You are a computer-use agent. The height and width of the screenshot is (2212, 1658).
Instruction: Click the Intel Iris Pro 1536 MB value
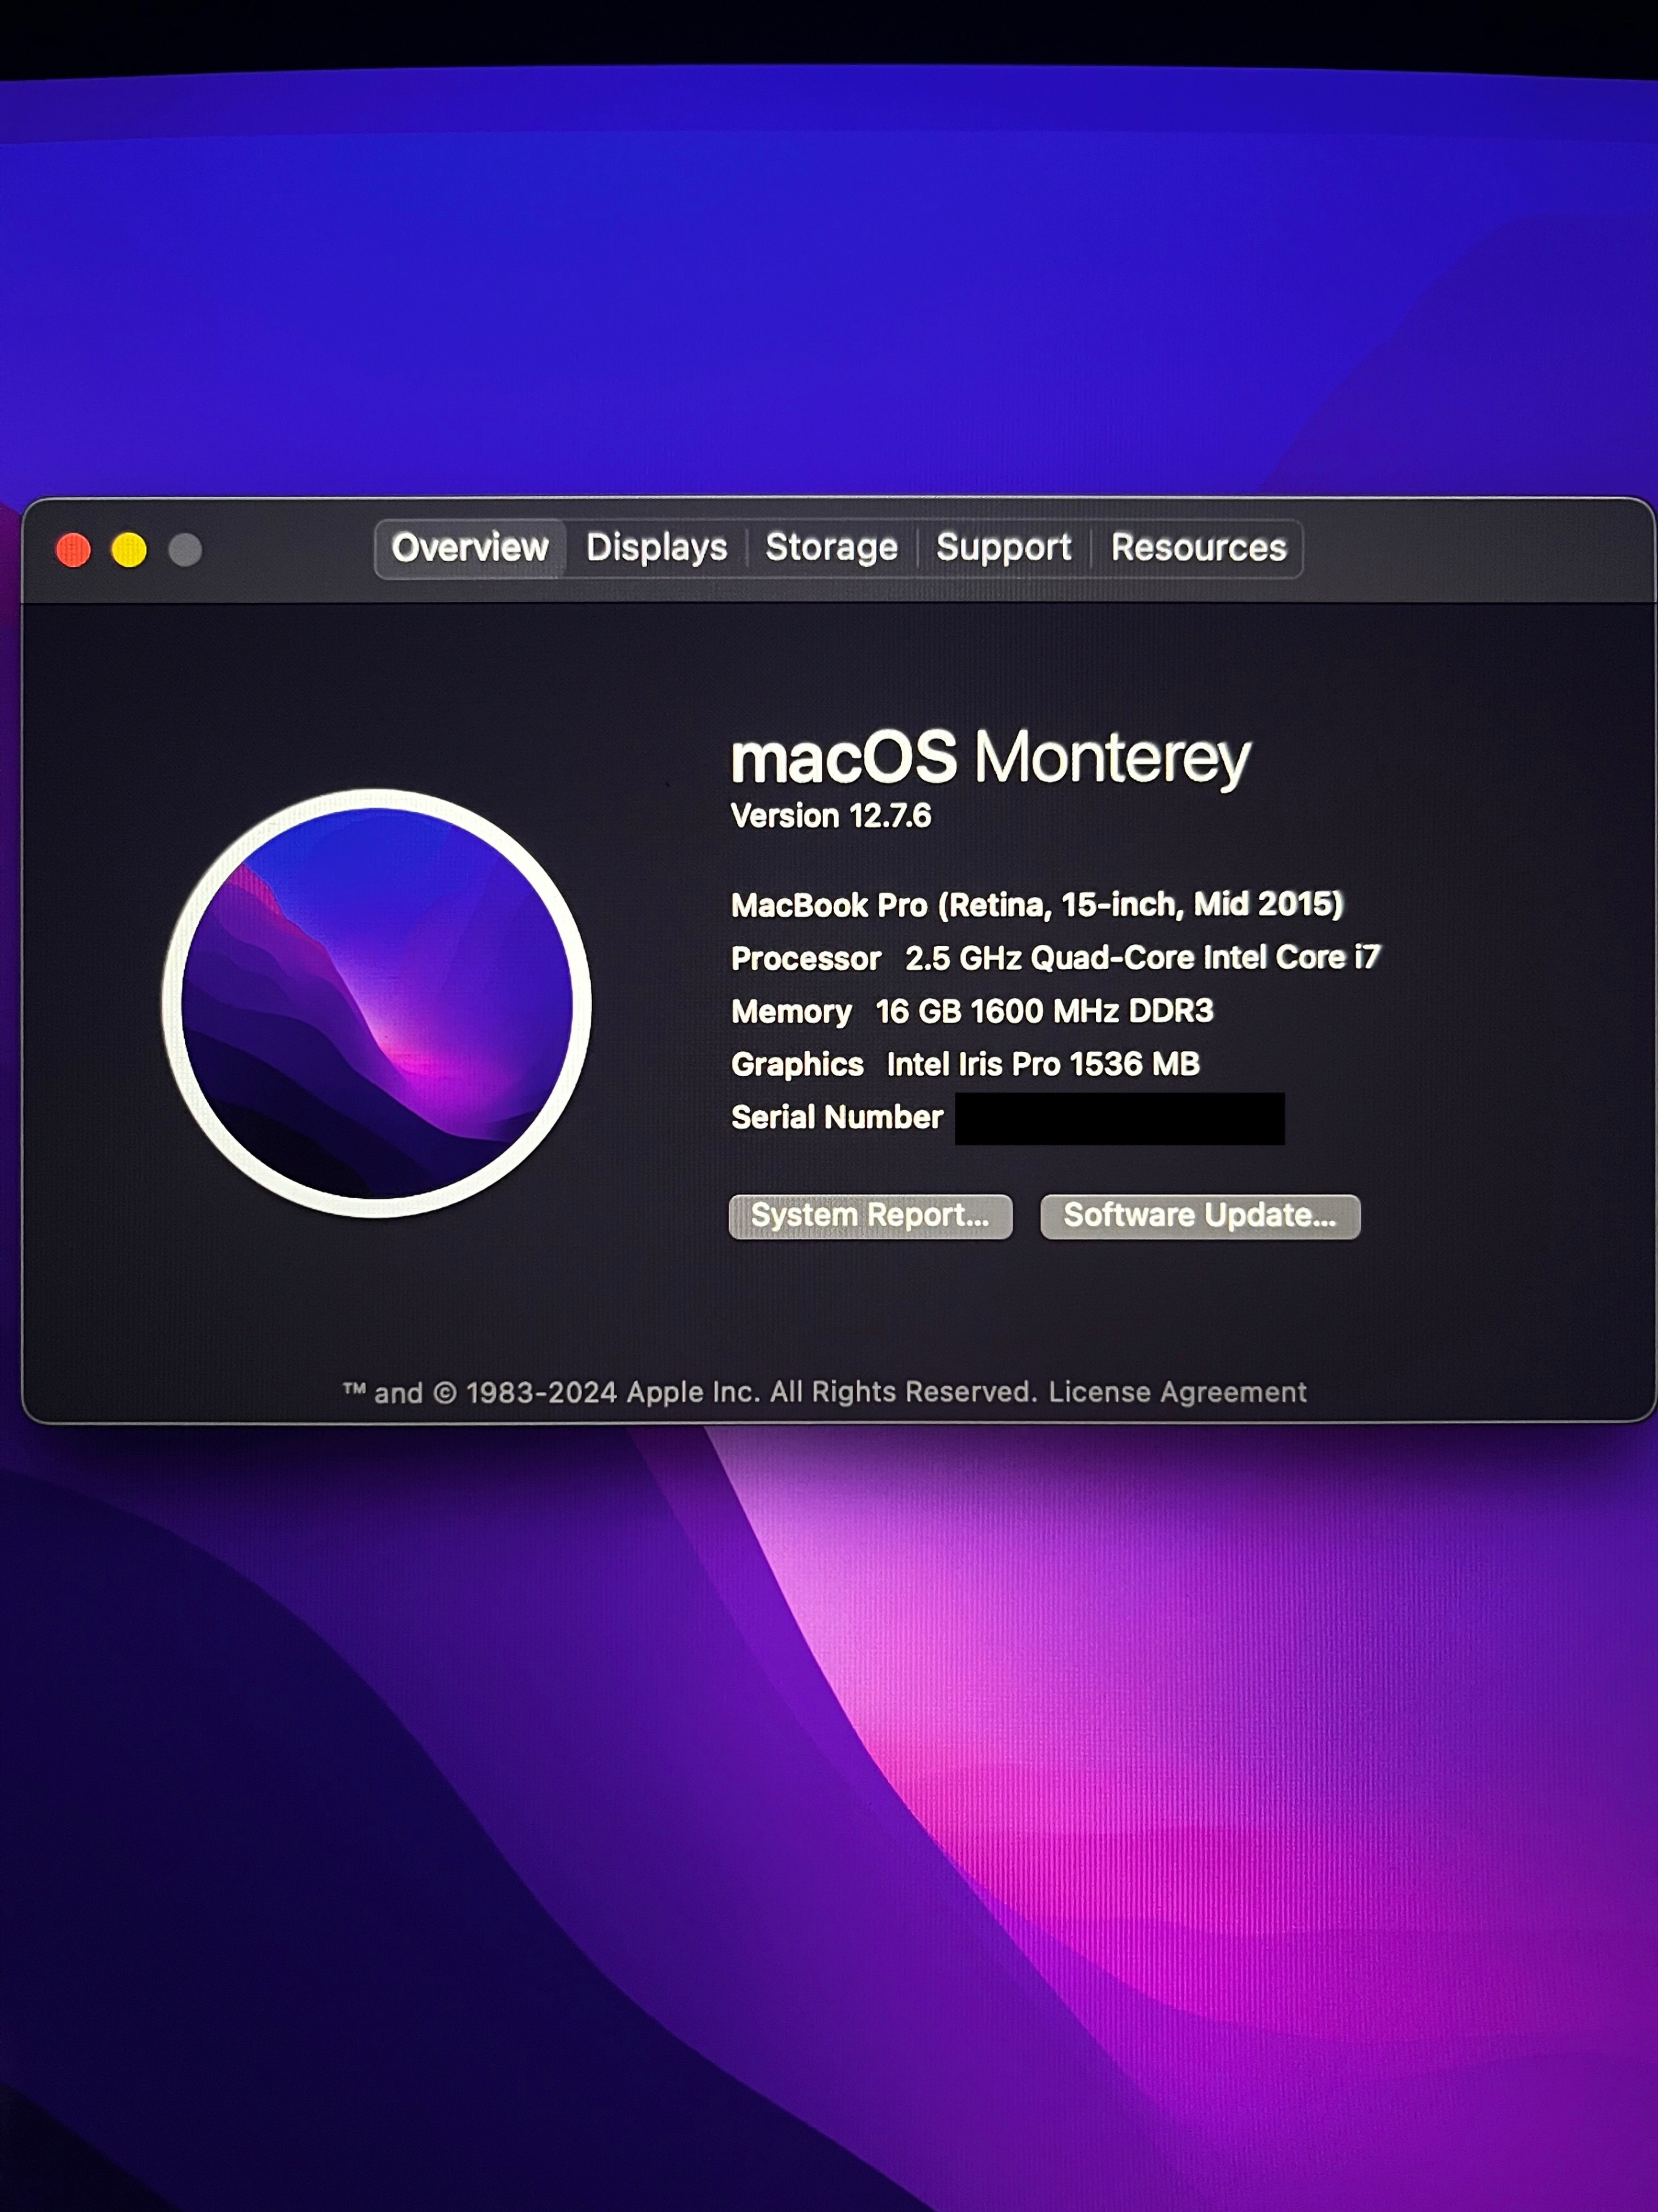coord(1044,1064)
